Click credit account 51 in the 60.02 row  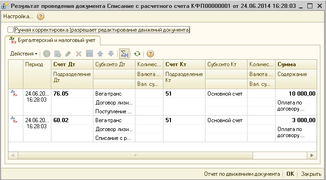184,120
